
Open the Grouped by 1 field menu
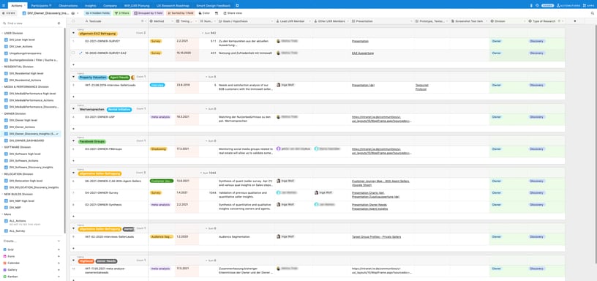[148, 13]
